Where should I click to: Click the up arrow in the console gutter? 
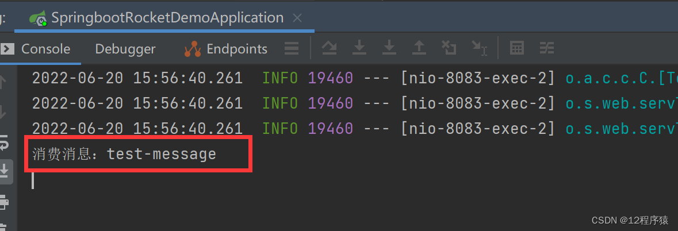[x=3, y=83]
